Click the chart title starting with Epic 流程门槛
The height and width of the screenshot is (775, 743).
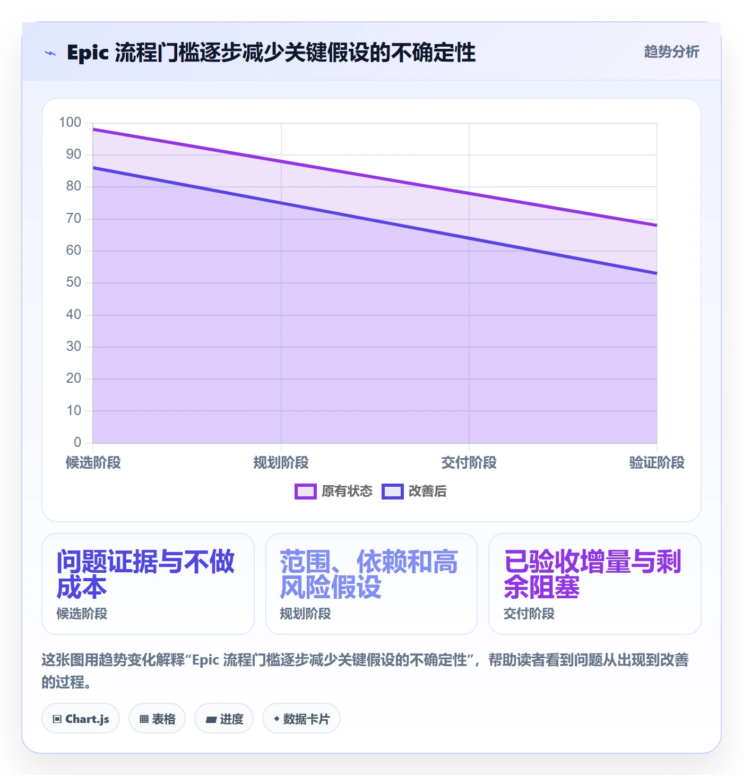[x=271, y=53]
